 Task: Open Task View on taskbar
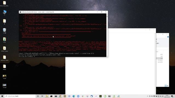coord(42,96)
